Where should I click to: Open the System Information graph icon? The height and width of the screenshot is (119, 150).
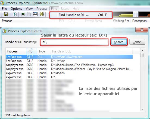click(x=23, y=14)
